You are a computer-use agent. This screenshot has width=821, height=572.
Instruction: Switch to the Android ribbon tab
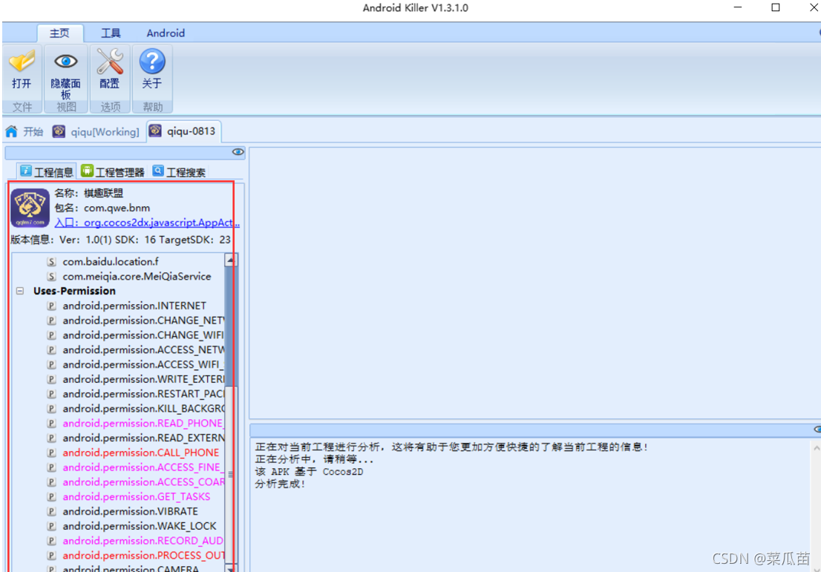click(x=166, y=33)
